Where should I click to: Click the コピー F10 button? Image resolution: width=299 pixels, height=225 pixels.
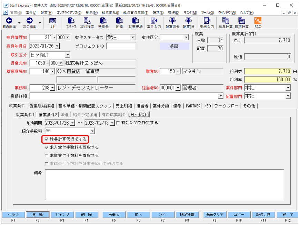[239, 215]
